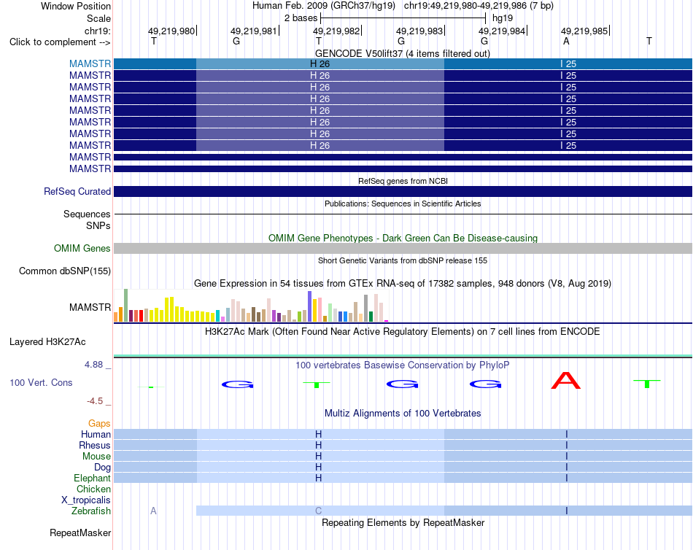Open the 'RefSeq genes from NCBI' track title

tap(403, 181)
